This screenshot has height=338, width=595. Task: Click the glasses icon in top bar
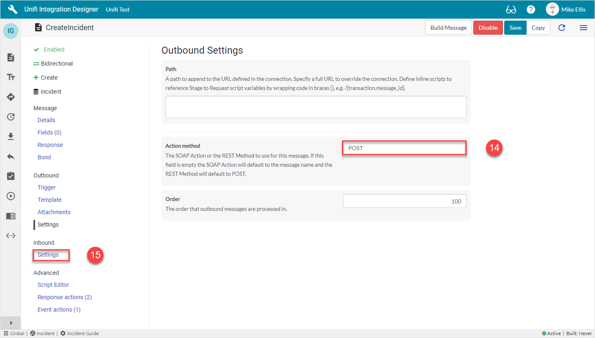511,9
